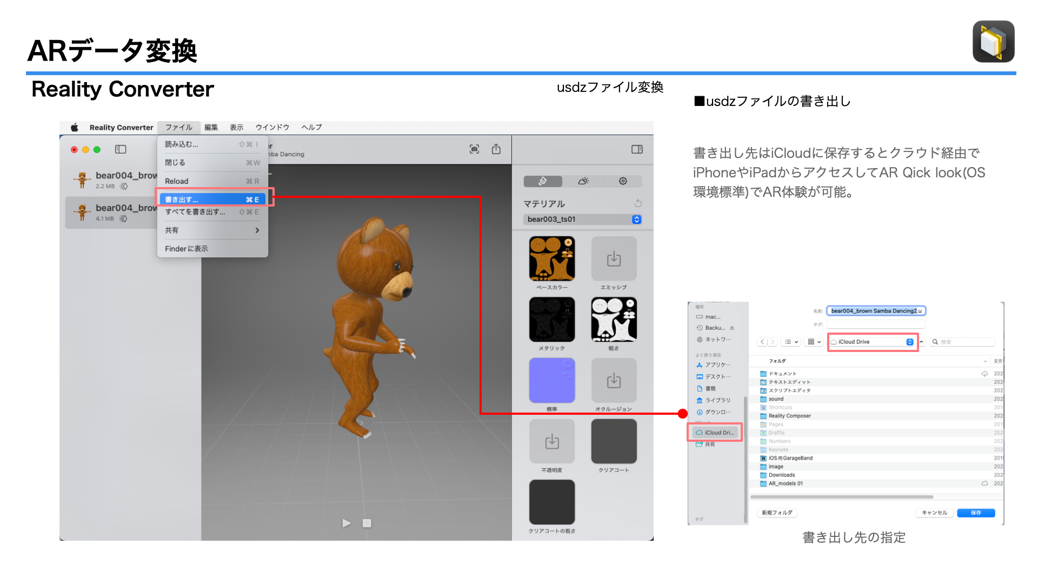
Task: Choose 書き出す... export menu item
Action: (212, 200)
